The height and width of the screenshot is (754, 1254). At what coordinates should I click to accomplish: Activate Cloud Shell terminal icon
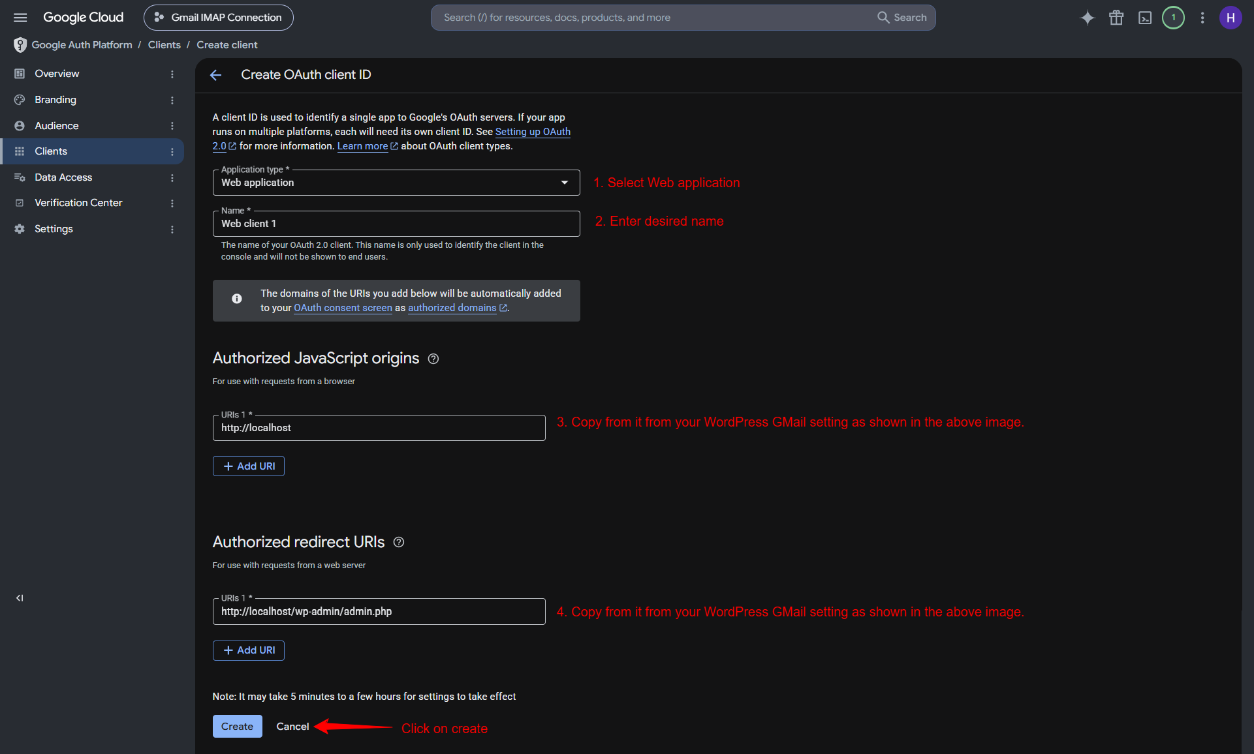(1145, 18)
